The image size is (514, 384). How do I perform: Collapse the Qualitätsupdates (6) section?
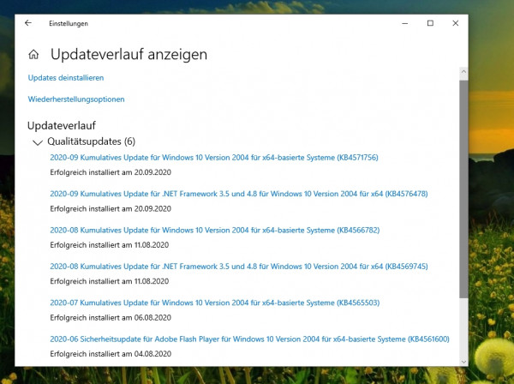click(38, 142)
